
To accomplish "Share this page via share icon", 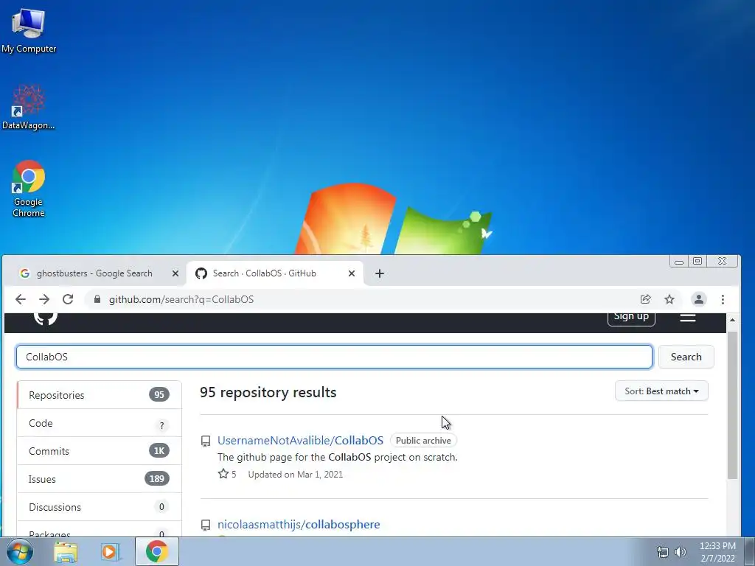I will point(645,299).
